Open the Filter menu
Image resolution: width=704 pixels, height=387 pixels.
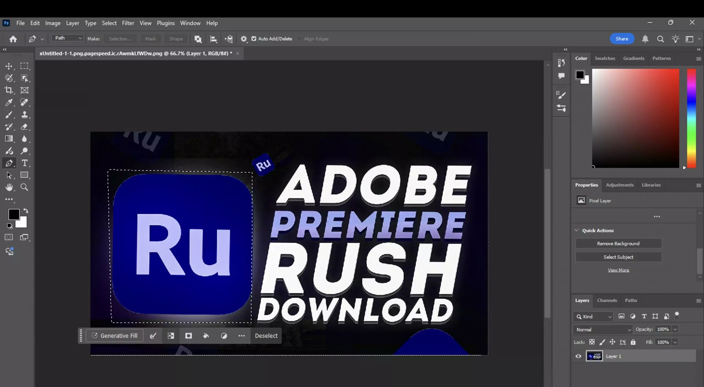pos(128,23)
